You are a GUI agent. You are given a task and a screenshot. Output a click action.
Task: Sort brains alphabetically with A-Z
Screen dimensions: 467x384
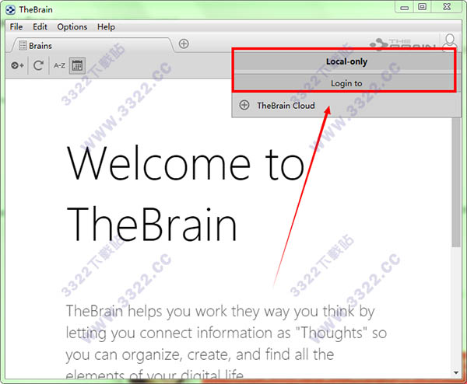click(59, 65)
